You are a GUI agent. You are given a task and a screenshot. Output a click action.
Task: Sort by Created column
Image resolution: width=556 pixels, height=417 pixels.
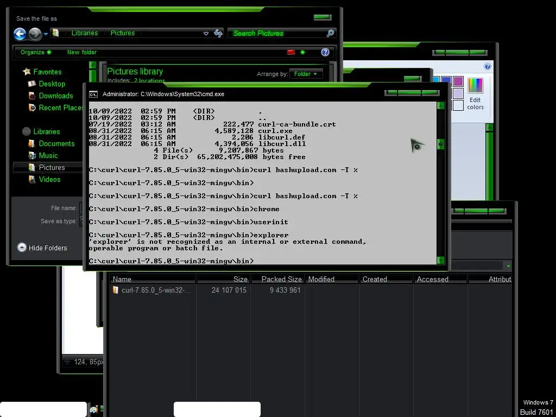click(386, 280)
